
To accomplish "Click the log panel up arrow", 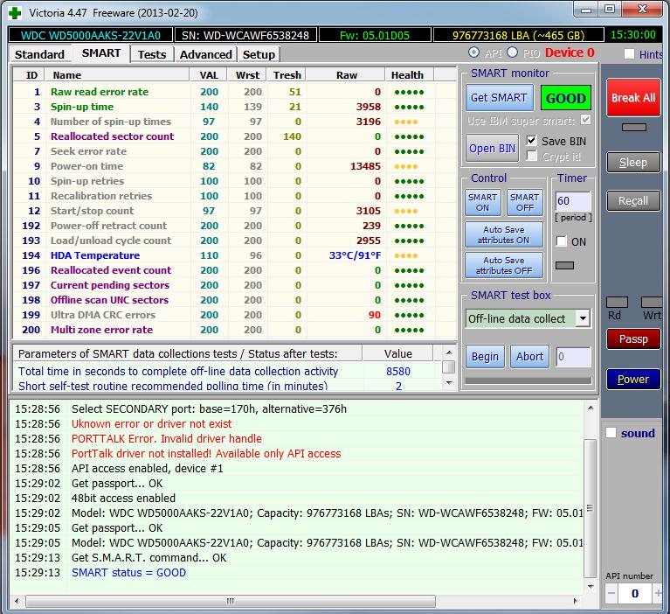I will pyautogui.click(x=591, y=408).
